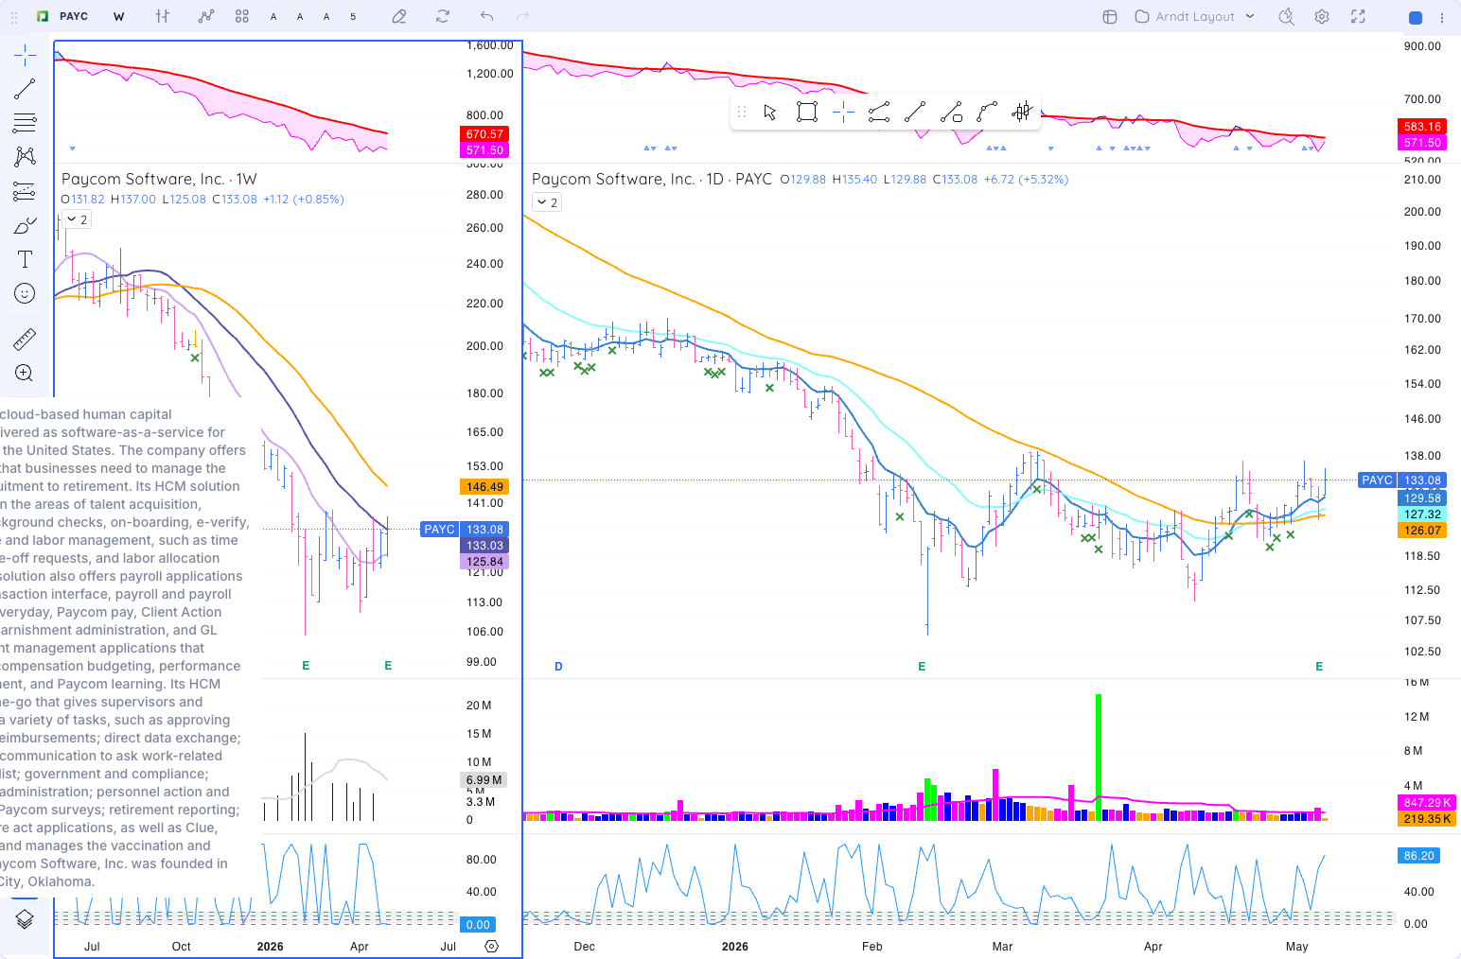
Task: Undo the last chart action
Action: click(486, 16)
